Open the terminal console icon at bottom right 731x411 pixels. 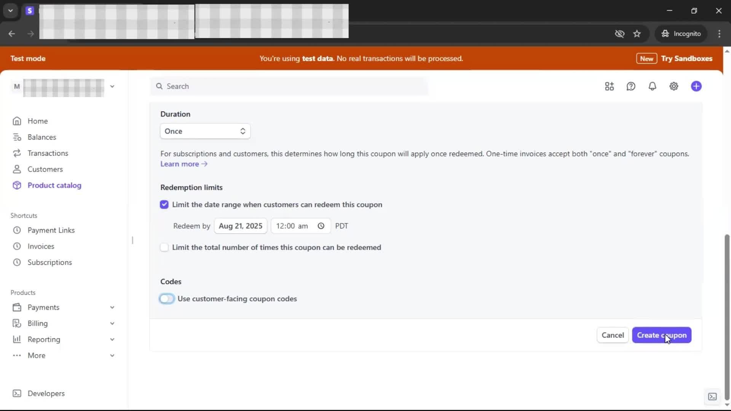(712, 397)
